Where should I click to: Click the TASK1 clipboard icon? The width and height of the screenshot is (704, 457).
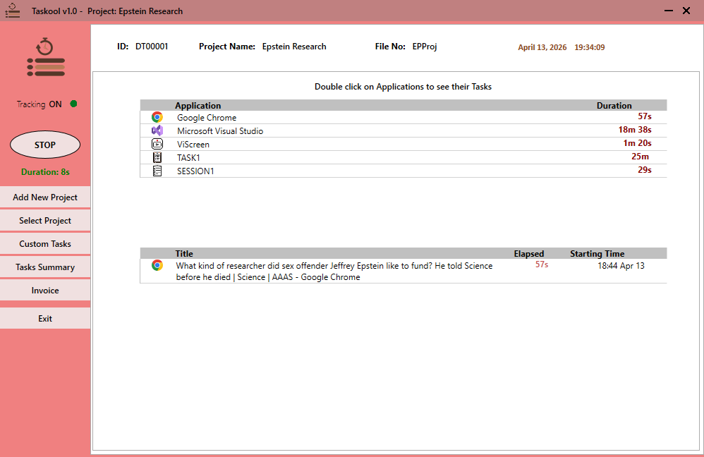point(157,157)
